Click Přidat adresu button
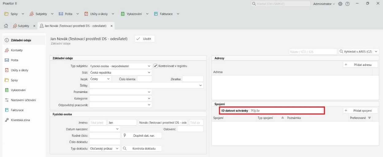The width and height of the screenshot is (383, 157). (360, 65)
